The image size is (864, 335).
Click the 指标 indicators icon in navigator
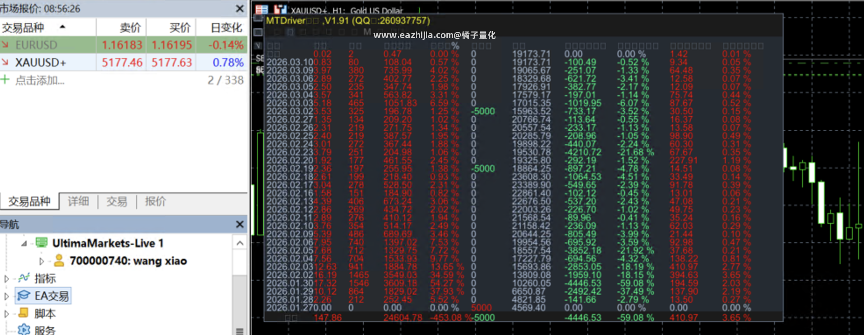[24, 278]
